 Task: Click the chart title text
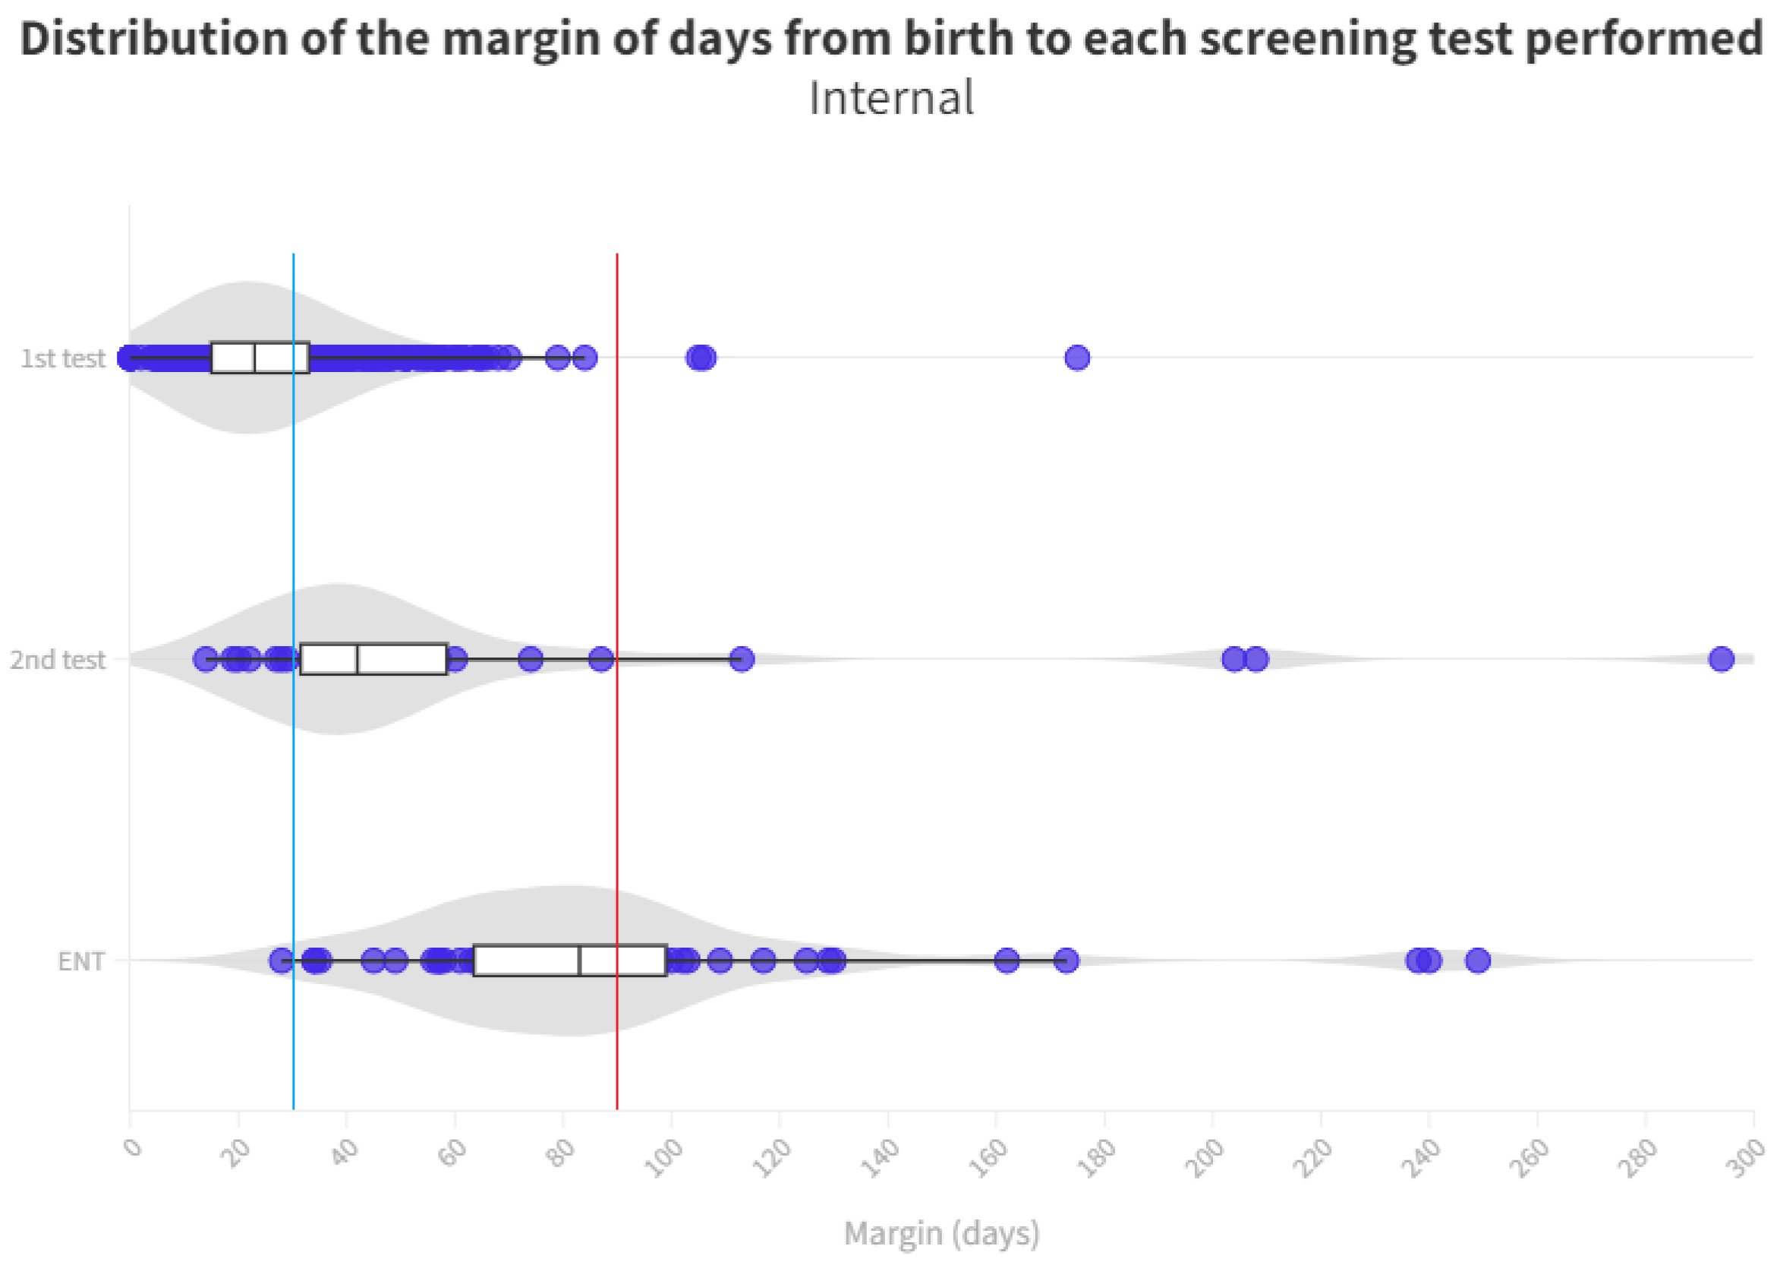click(891, 39)
